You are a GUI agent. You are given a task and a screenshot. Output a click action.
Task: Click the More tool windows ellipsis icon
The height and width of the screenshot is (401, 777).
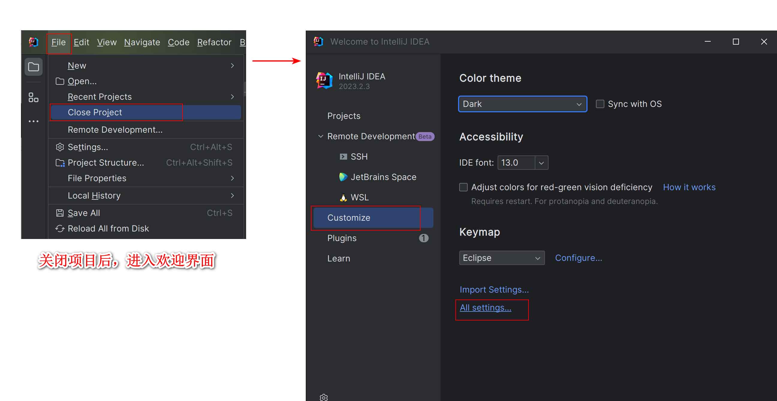click(34, 121)
